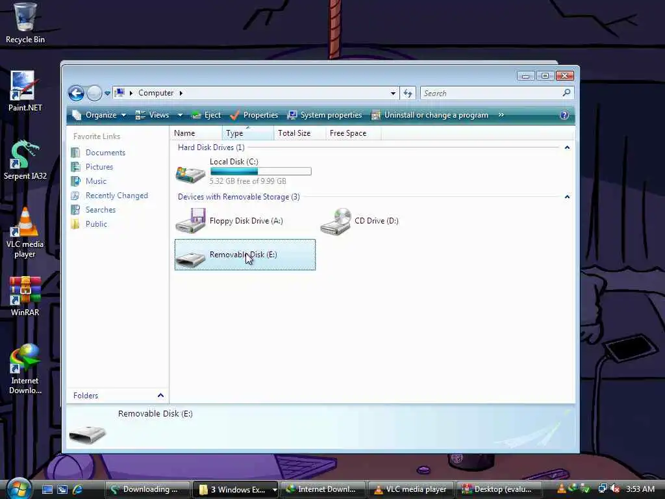Open the Organize menu

tap(99, 115)
